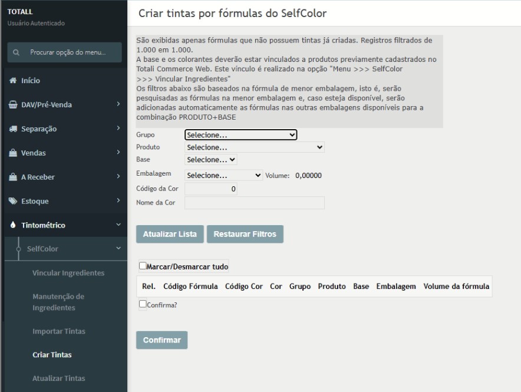Click the bag icon beside A Receber

coord(13,177)
